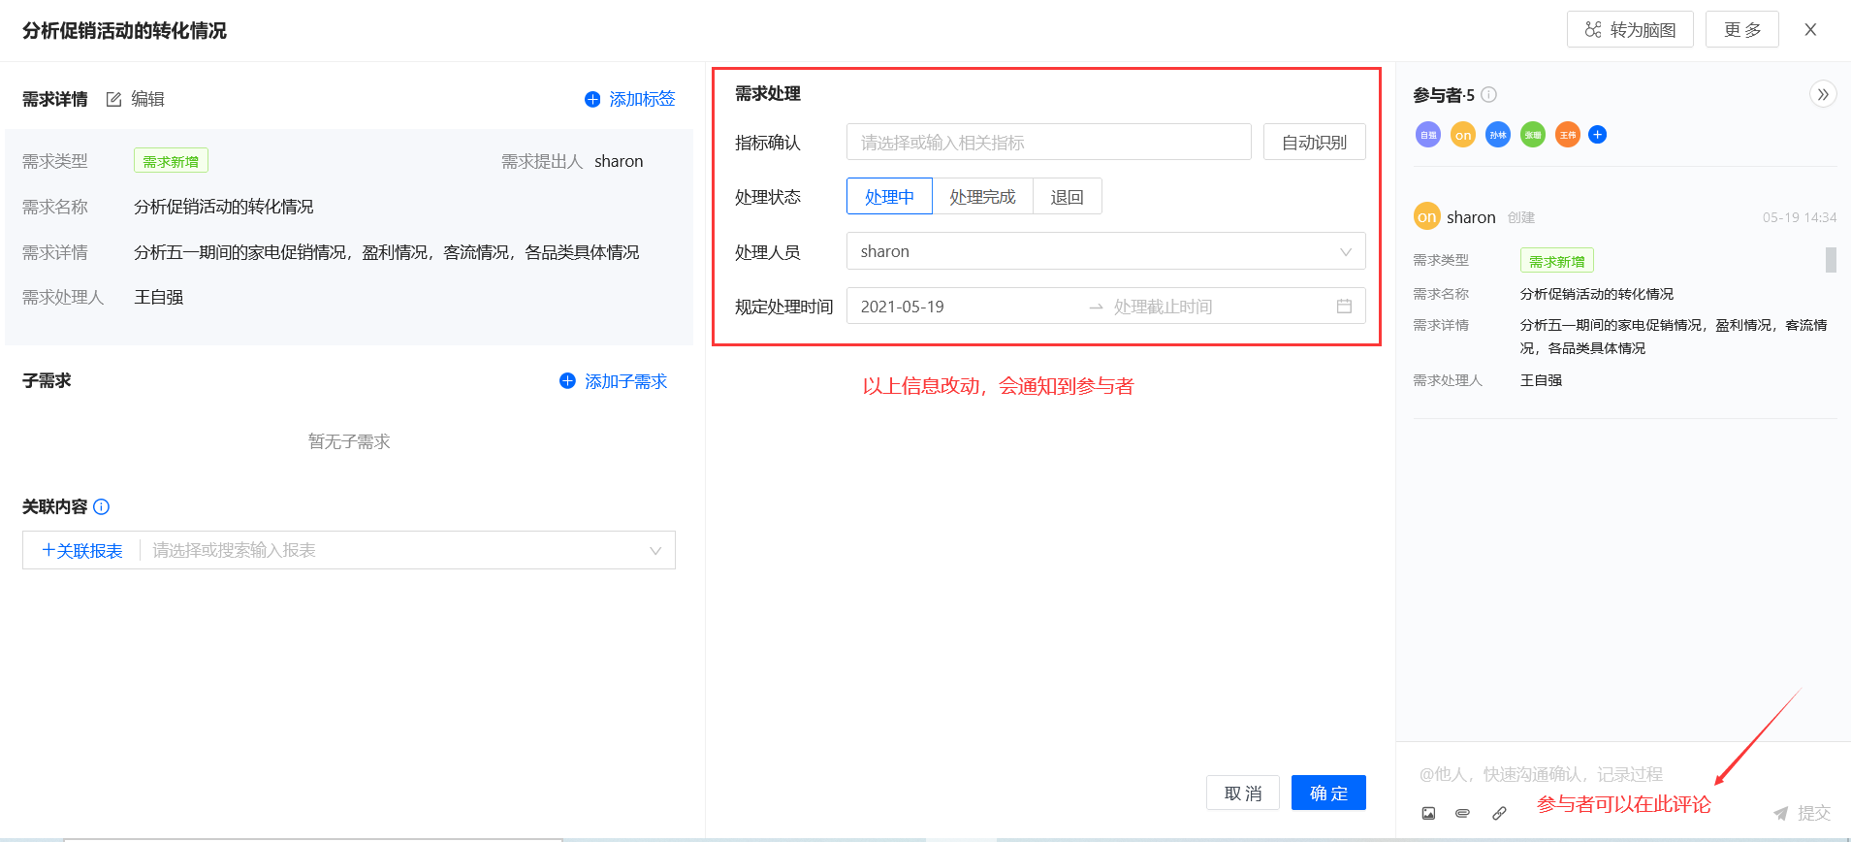Submit the comment with 提交
Screen dimensions: 1851x842
click(x=1803, y=813)
